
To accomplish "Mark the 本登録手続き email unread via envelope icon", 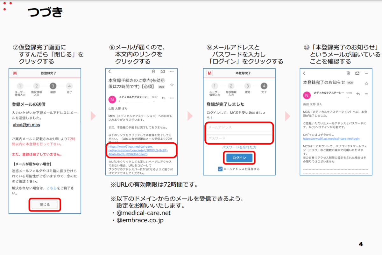I will pos(163,72).
